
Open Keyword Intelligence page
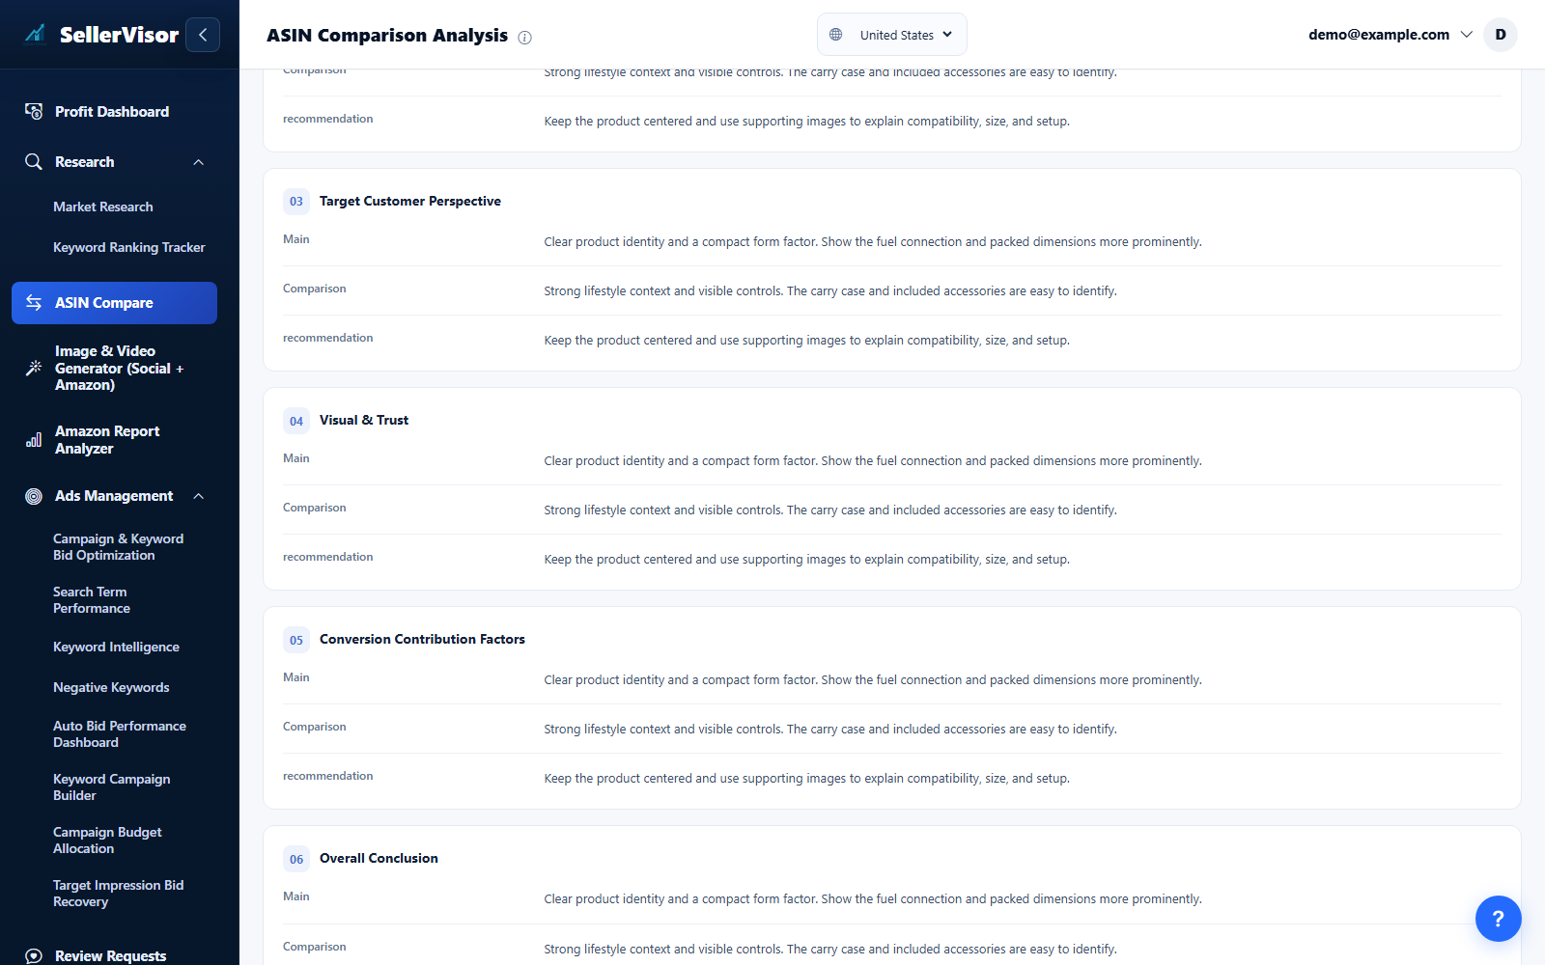(116, 647)
